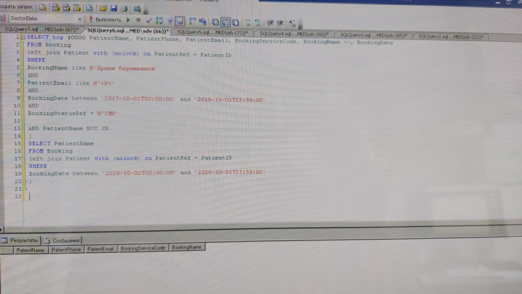
Task: Click the AND PatientName NOT IN line
Action: [x=69, y=128]
